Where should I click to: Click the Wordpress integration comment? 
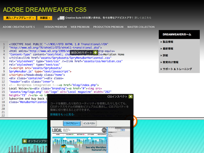click(34, 85)
